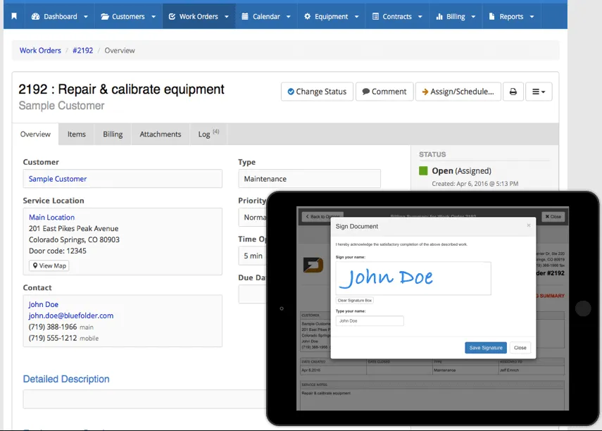
Task: Click the View Map pin button
Action: (x=49, y=266)
